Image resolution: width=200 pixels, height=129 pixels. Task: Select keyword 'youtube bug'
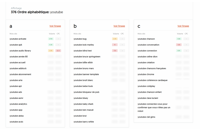point(80,39)
